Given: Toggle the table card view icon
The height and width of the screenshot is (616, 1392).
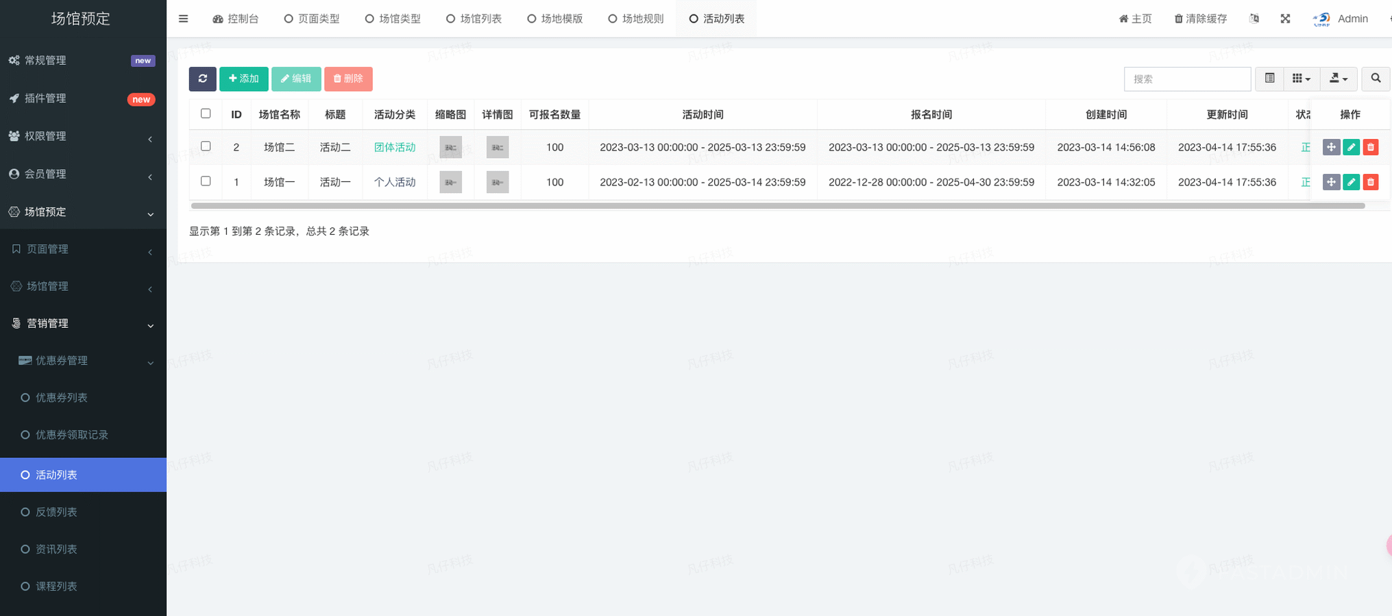Looking at the screenshot, I should click(1269, 79).
